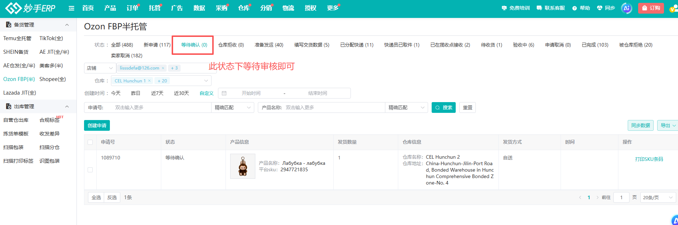Click the 开始时间 date field
This screenshot has width=678, height=225.
coord(251,93)
